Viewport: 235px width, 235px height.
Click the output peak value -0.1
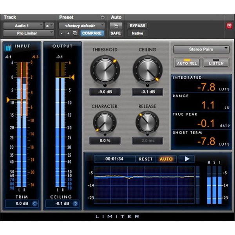[60, 57]
